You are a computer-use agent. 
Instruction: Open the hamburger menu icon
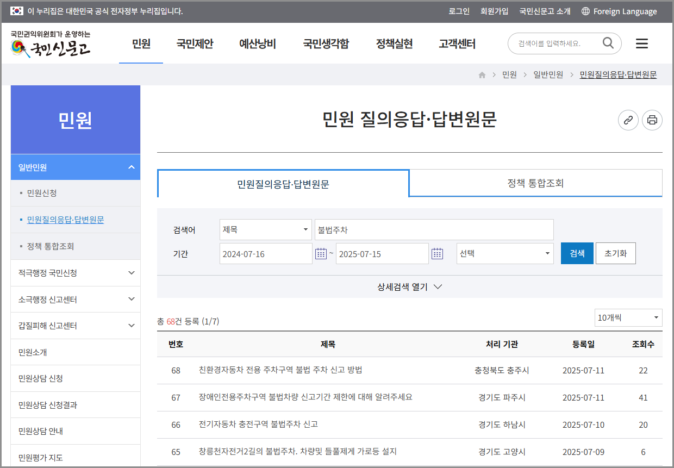pyautogui.click(x=641, y=43)
